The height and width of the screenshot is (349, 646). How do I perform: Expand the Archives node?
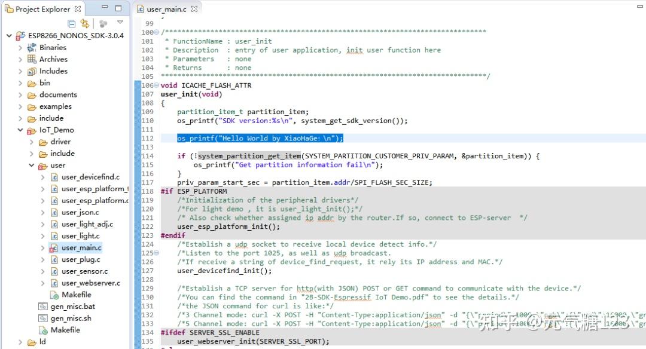[20, 59]
